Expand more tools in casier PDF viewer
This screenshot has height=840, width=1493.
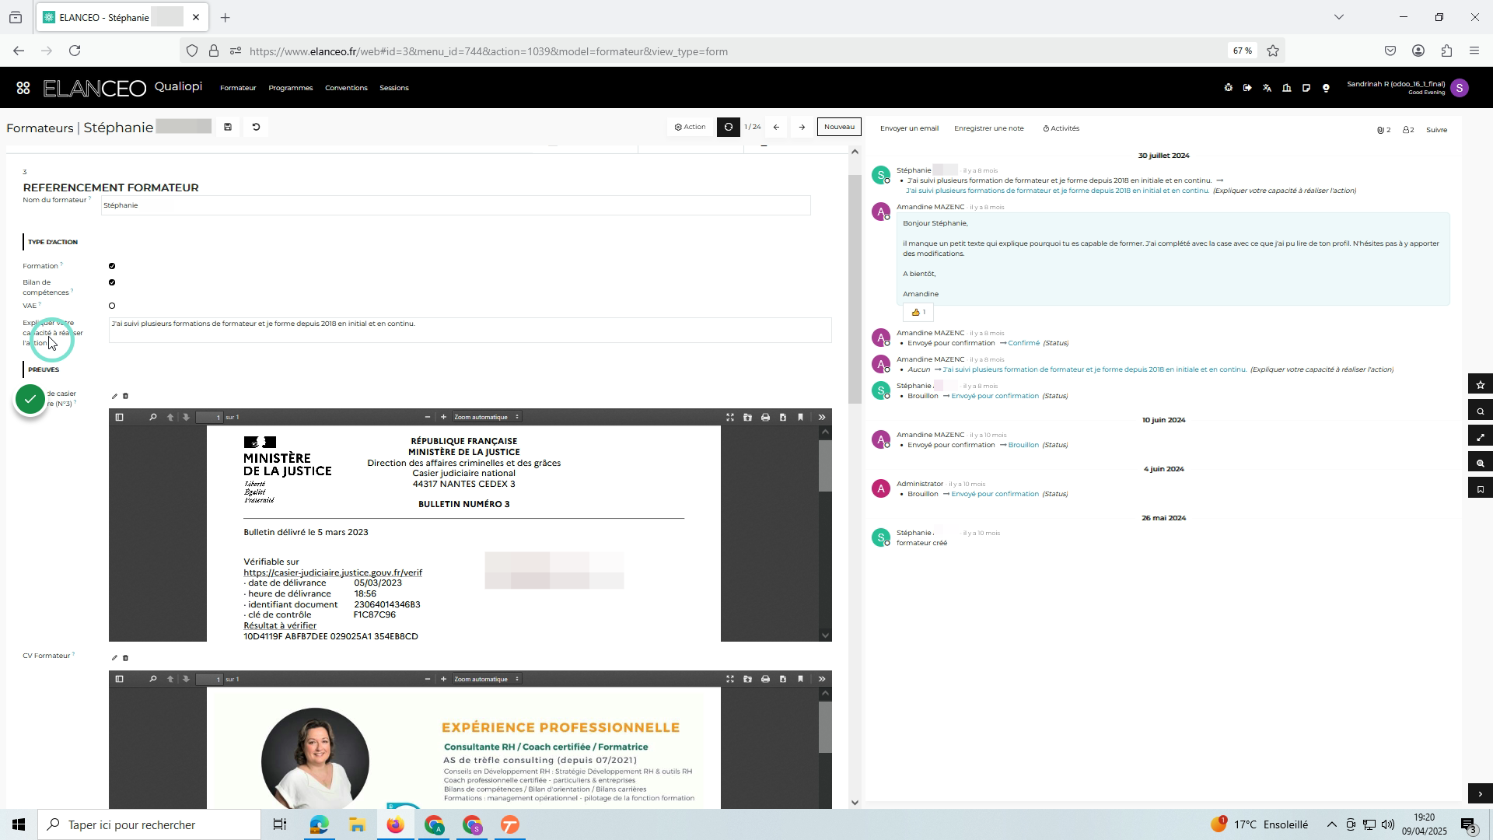pos(822,417)
